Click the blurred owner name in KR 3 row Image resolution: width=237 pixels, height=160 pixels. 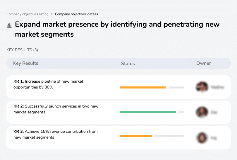[x=214, y=138]
